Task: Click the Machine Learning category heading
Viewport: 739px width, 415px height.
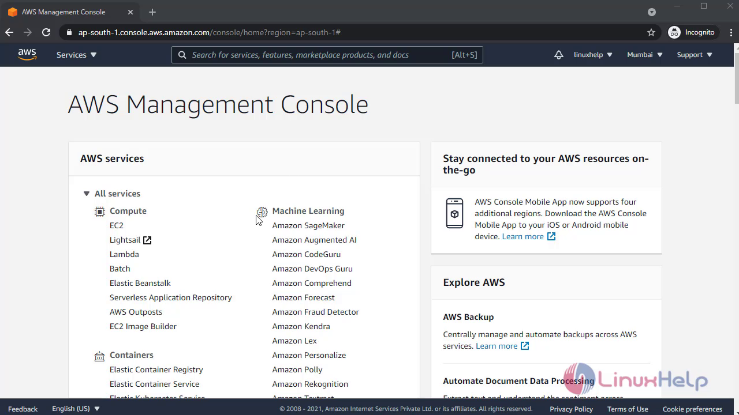Action: [x=308, y=211]
